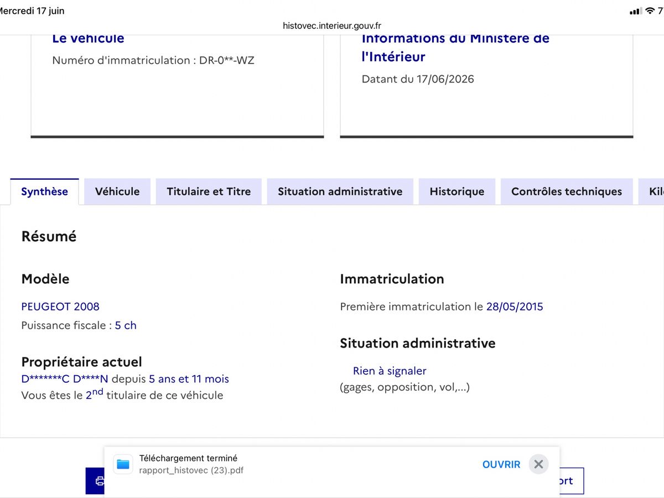
Task: Click the 2nd titulaire de ce véhicule line
Action: coord(122,395)
